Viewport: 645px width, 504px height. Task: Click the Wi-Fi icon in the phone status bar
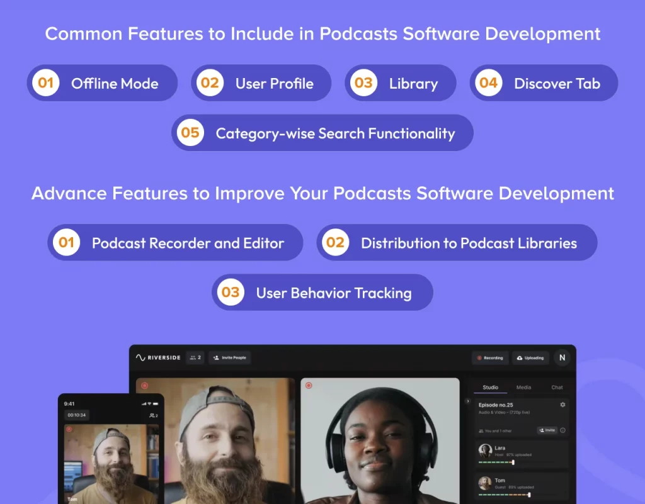pos(149,404)
